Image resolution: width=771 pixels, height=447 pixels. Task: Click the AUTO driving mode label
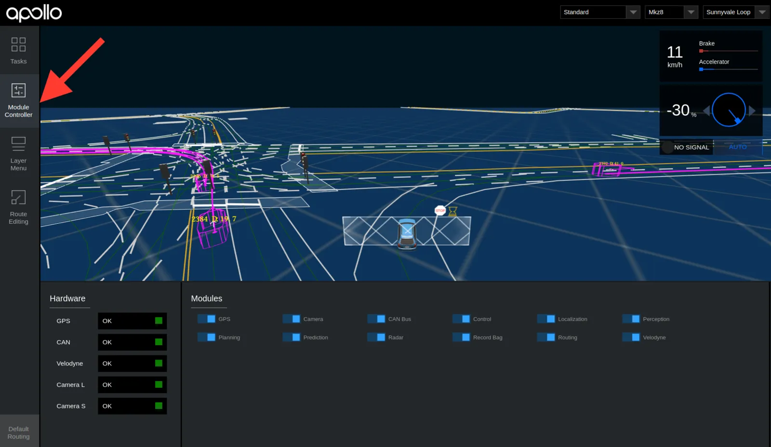point(738,147)
